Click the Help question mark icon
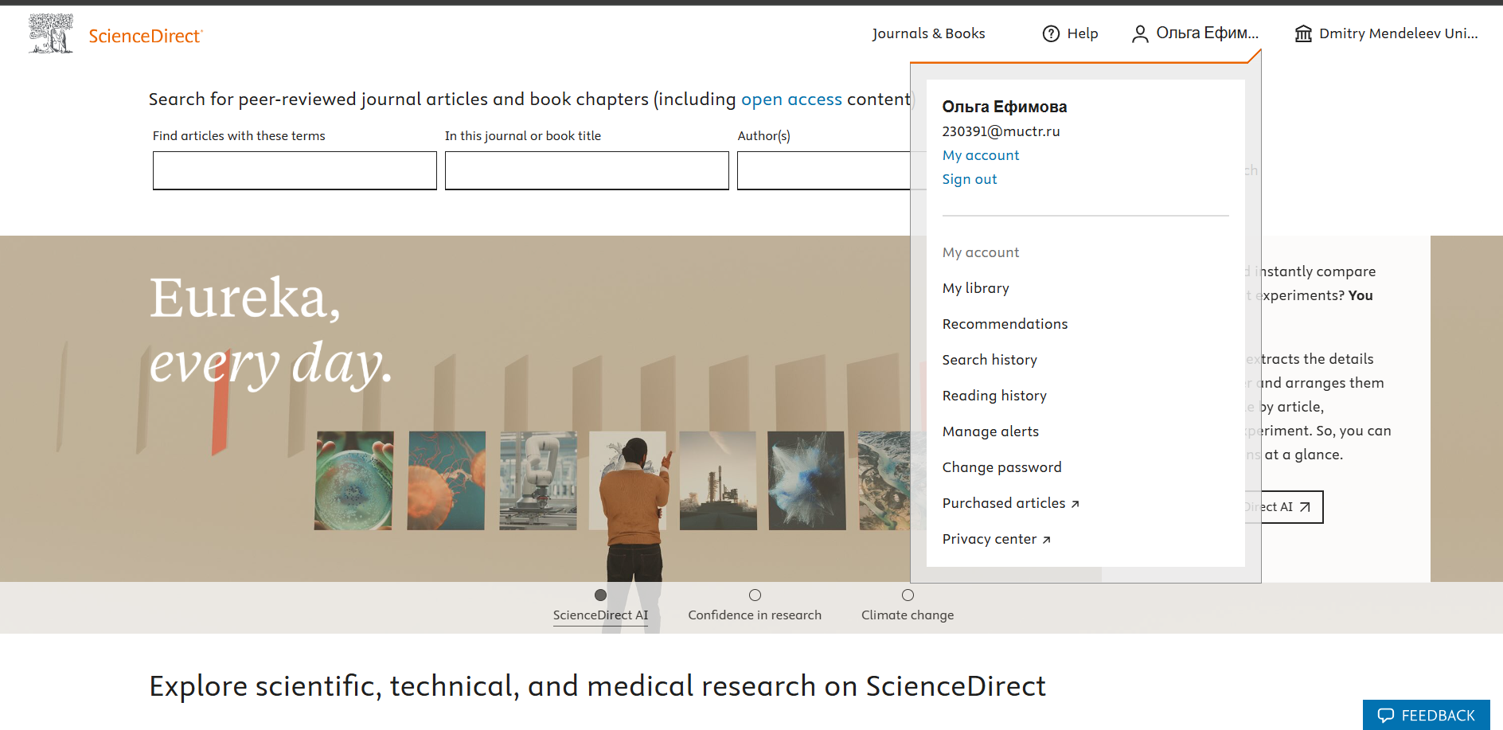 coord(1051,33)
